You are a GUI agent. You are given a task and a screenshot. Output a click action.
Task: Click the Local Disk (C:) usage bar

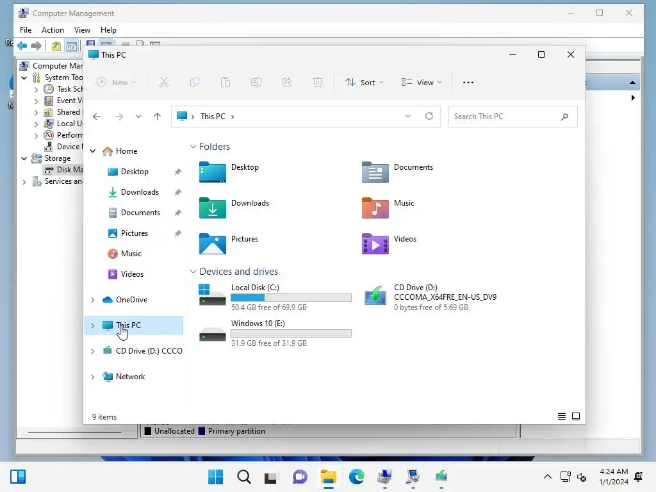tap(291, 297)
